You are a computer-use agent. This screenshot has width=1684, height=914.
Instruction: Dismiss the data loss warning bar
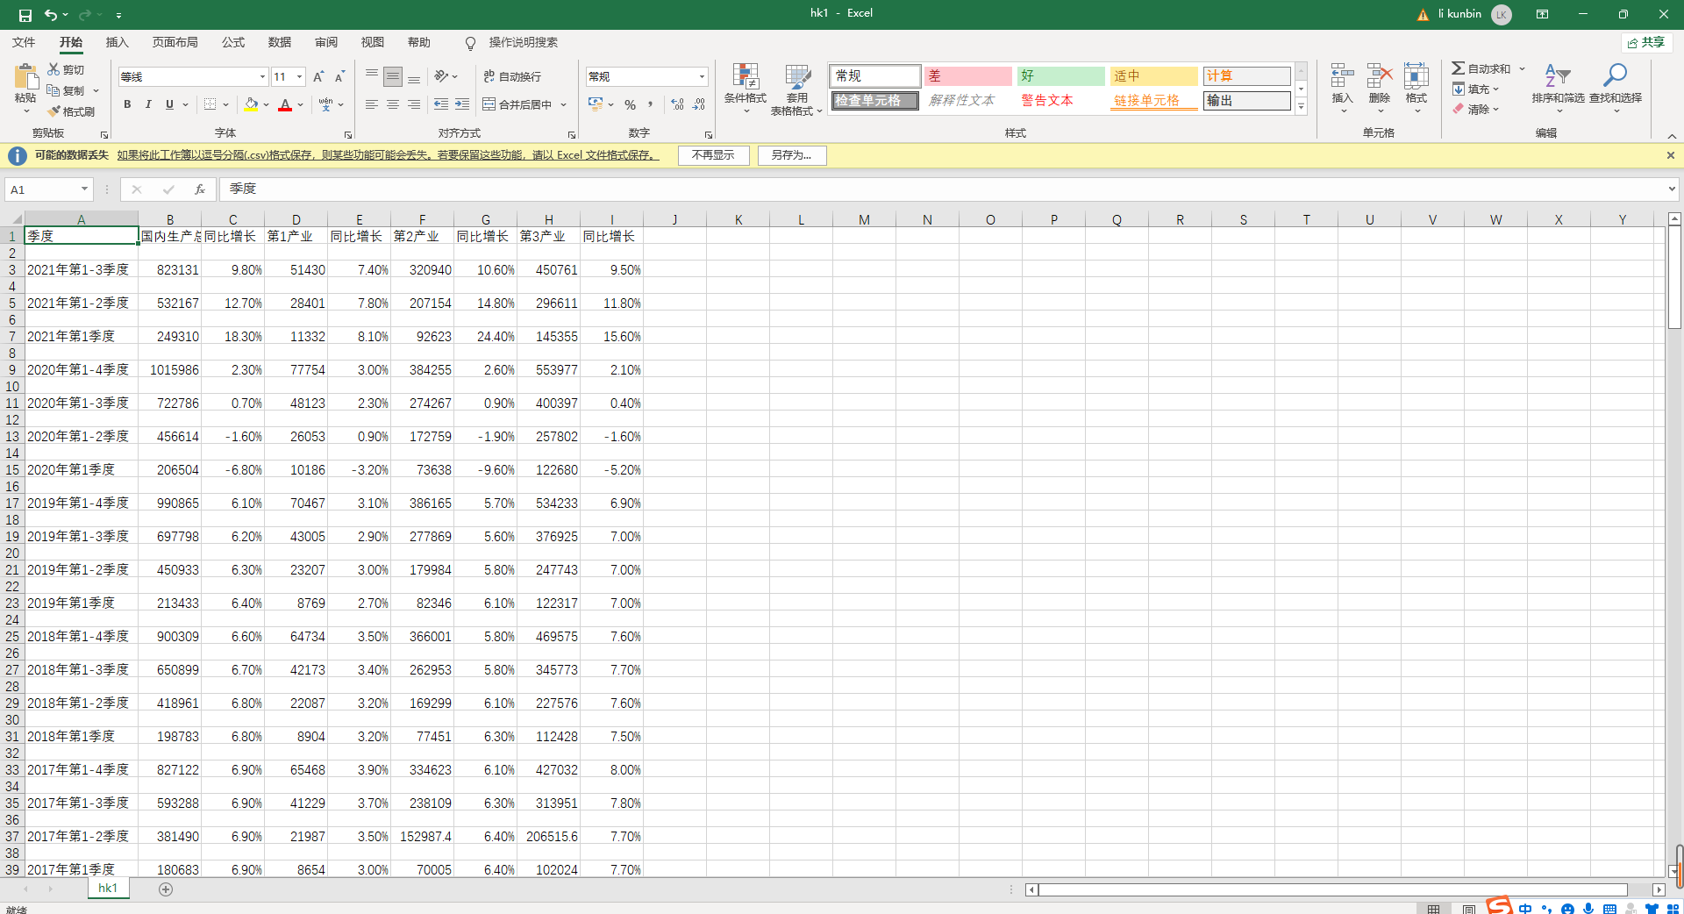(1671, 155)
